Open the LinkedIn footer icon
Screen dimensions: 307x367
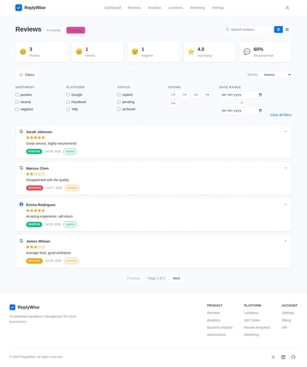283,357
